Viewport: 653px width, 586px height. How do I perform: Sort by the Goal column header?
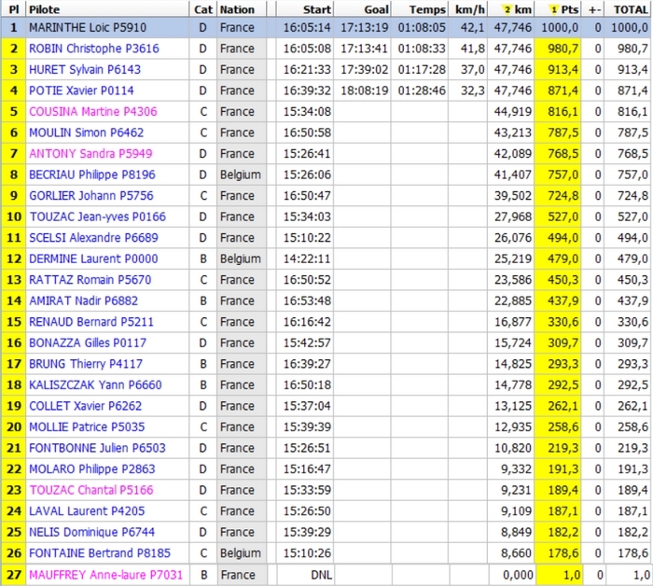pos(376,9)
